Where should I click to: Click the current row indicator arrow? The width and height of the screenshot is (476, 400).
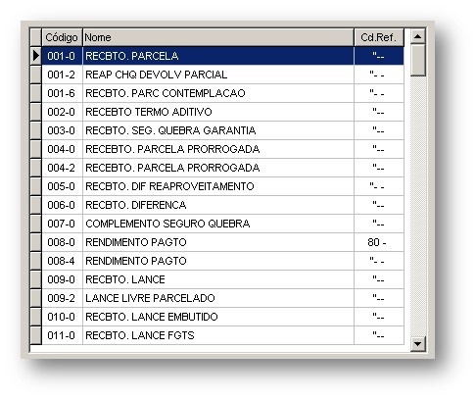coord(35,56)
